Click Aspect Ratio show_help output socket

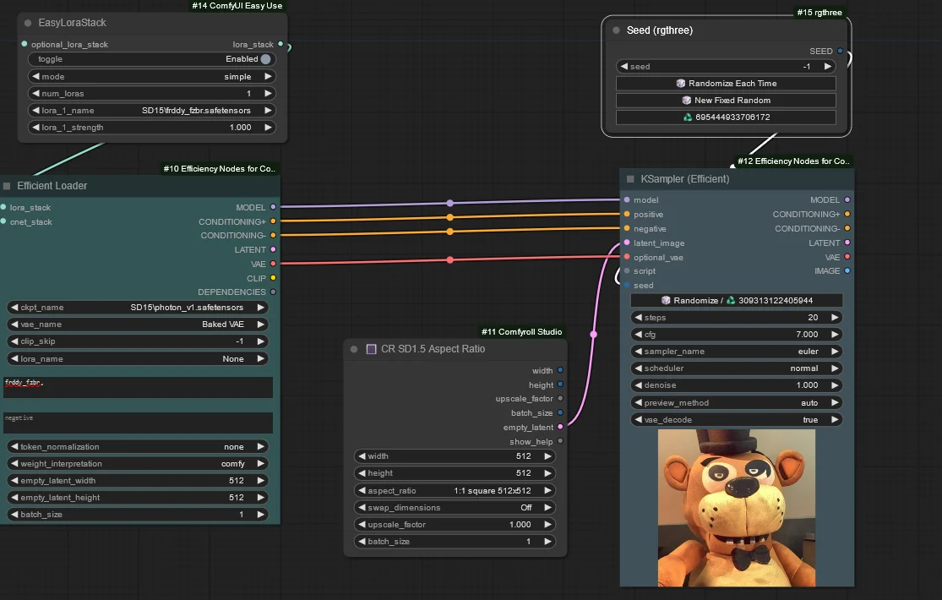tap(560, 440)
